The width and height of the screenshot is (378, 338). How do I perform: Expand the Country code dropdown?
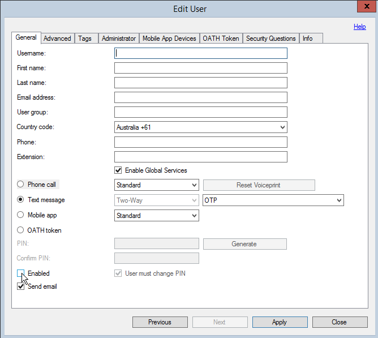200,127
